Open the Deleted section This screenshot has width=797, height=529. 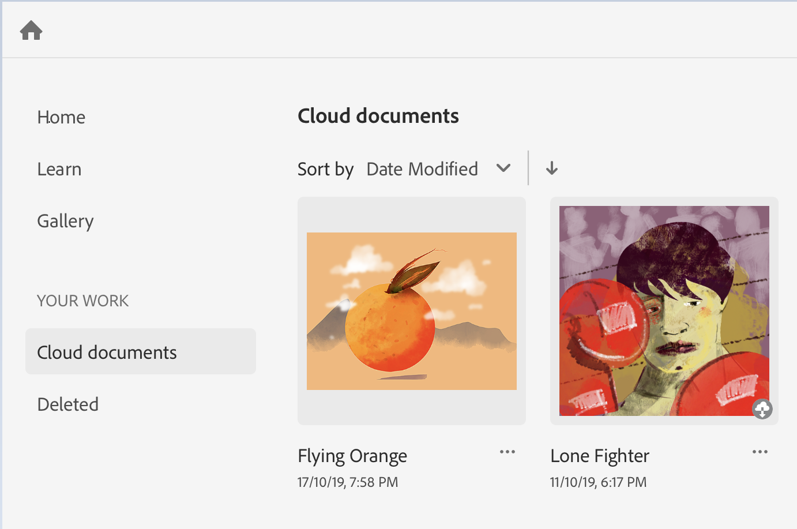coord(68,404)
